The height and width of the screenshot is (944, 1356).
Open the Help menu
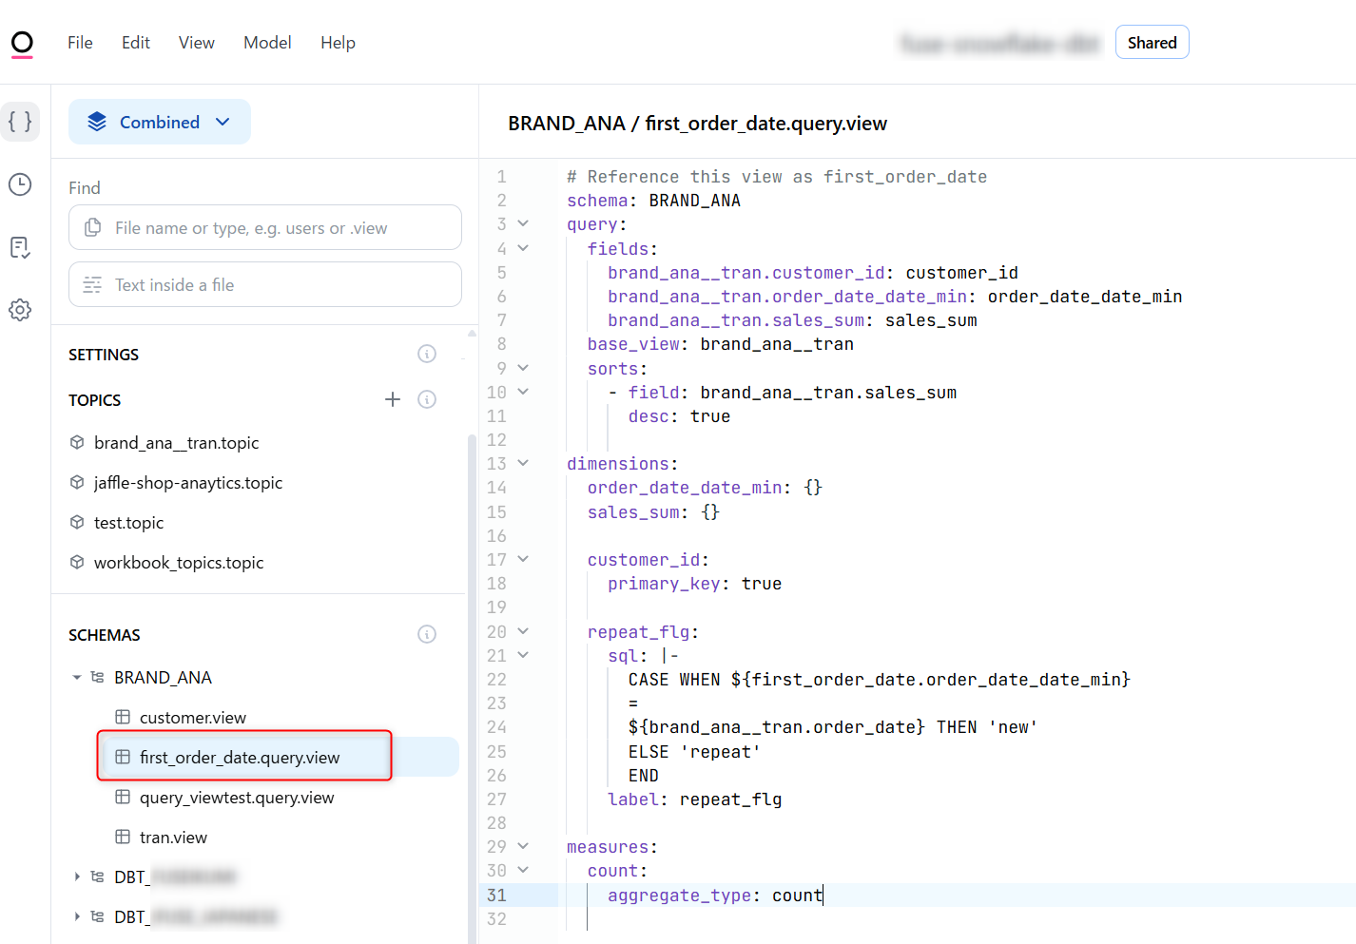pyautogui.click(x=338, y=42)
